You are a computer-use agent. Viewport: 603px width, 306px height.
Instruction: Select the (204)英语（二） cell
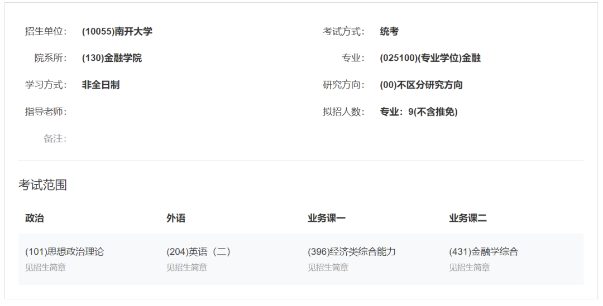coord(199,252)
